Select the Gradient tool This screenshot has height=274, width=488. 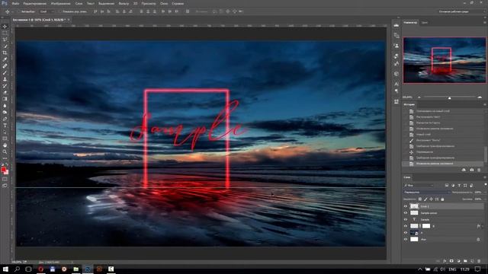click(x=5, y=99)
